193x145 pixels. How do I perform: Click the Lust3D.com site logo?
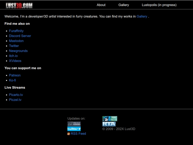pos(19,5)
